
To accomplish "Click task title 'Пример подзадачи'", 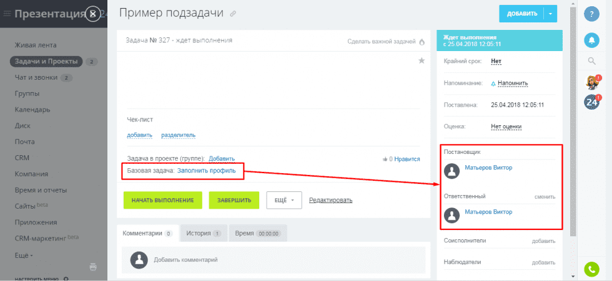I will [x=171, y=13].
